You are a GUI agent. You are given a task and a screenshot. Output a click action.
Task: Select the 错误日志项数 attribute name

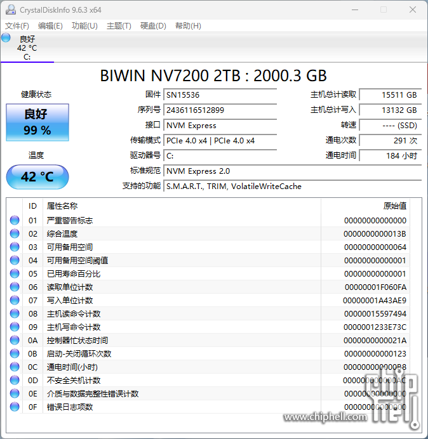click(69, 407)
